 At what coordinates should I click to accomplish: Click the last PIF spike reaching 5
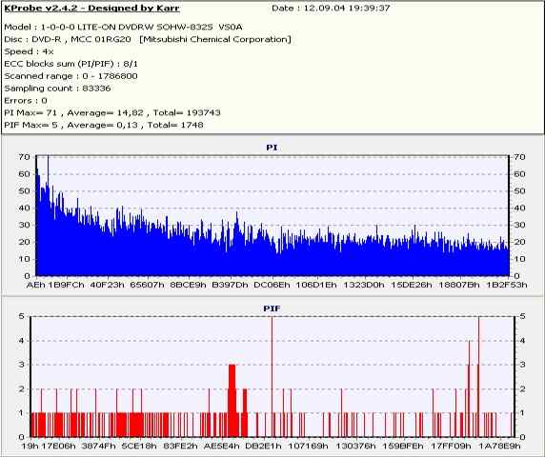[478, 375]
